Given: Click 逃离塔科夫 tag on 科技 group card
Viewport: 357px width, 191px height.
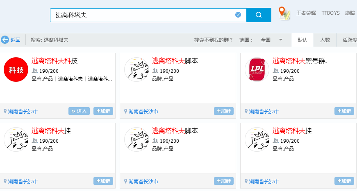Looking at the screenshot, I should pyautogui.click(x=70, y=79).
